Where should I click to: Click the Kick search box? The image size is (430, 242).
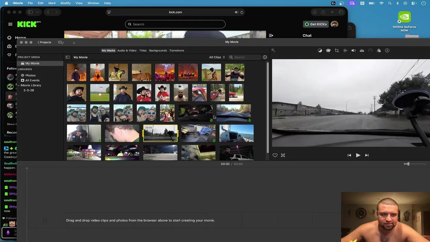tap(175, 24)
